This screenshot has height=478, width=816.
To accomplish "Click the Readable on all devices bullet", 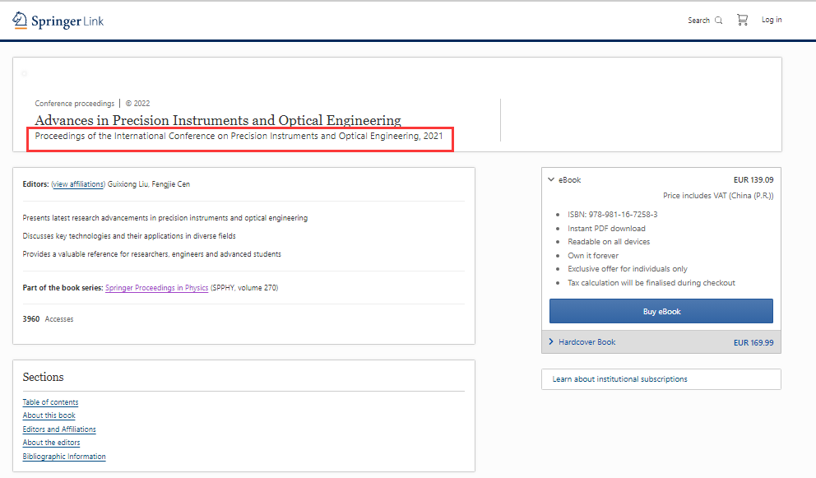I will pyautogui.click(x=609, y=242).
